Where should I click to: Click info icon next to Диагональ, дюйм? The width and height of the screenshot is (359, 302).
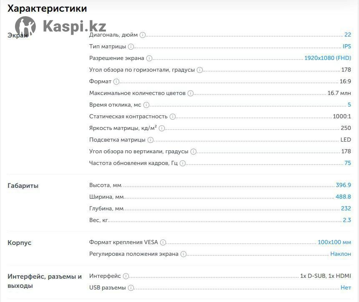(x=143, y=35)
